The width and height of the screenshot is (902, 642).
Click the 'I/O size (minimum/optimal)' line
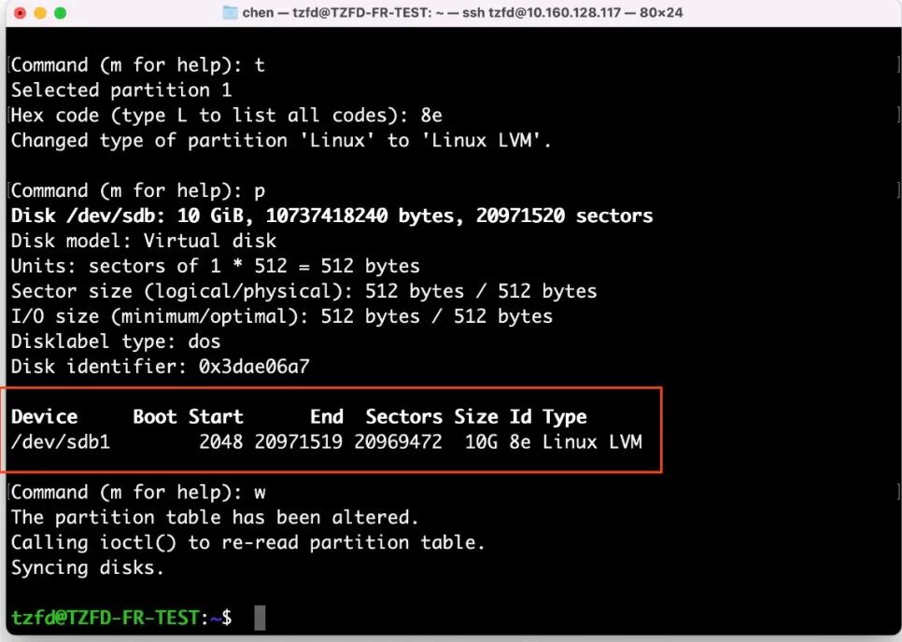click(282, 316)
